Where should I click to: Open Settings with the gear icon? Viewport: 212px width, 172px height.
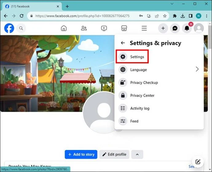pyautogui.click(x=132, y=57)
